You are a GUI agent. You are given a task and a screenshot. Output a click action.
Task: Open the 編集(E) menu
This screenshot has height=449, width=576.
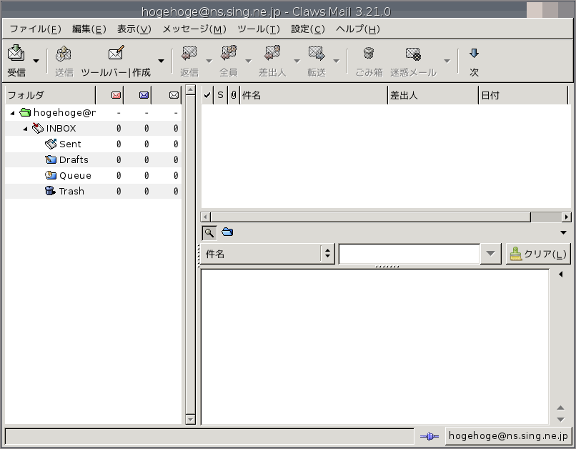89,29
